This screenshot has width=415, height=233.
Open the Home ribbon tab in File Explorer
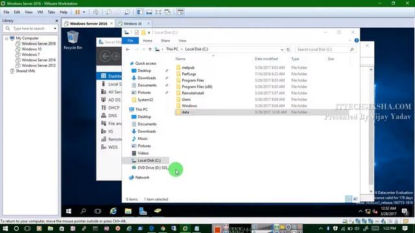147,41
